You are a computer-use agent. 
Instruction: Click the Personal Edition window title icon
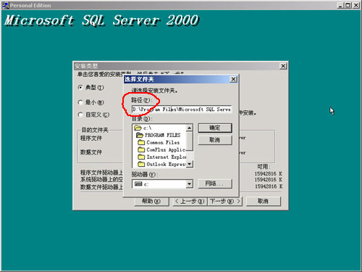[x=5, y=5]
